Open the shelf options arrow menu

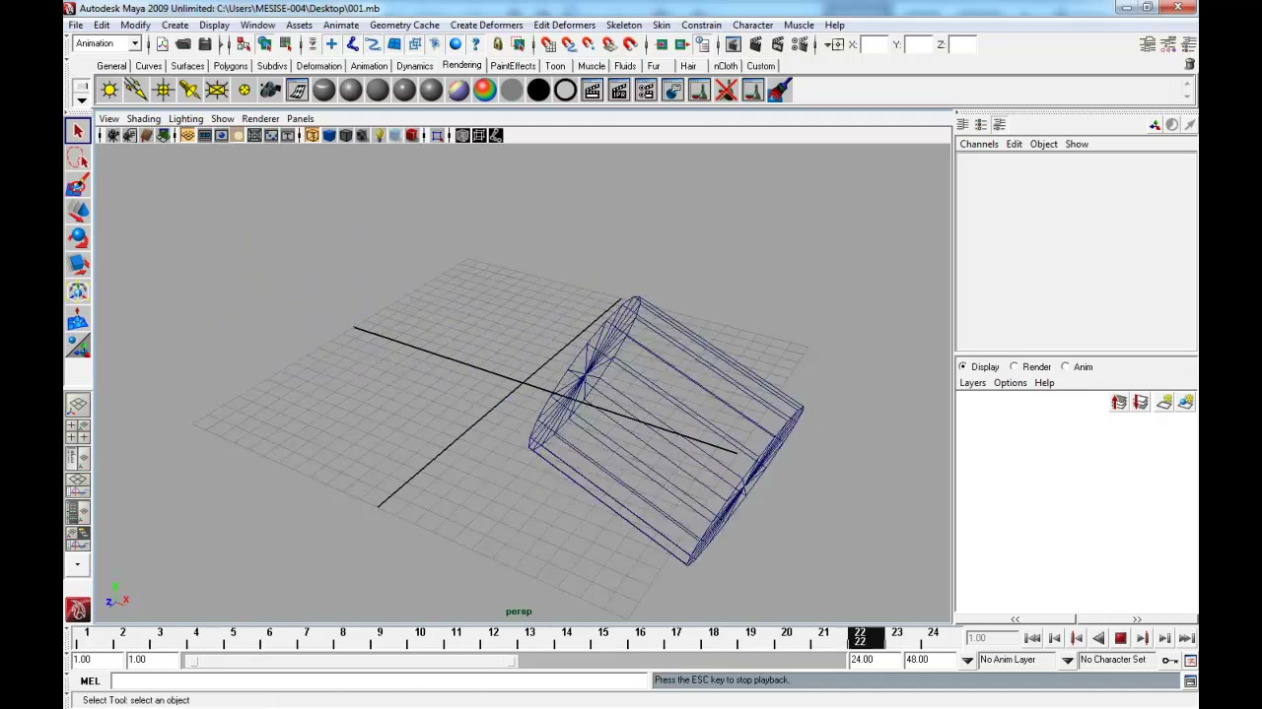(x=82, y=99)
